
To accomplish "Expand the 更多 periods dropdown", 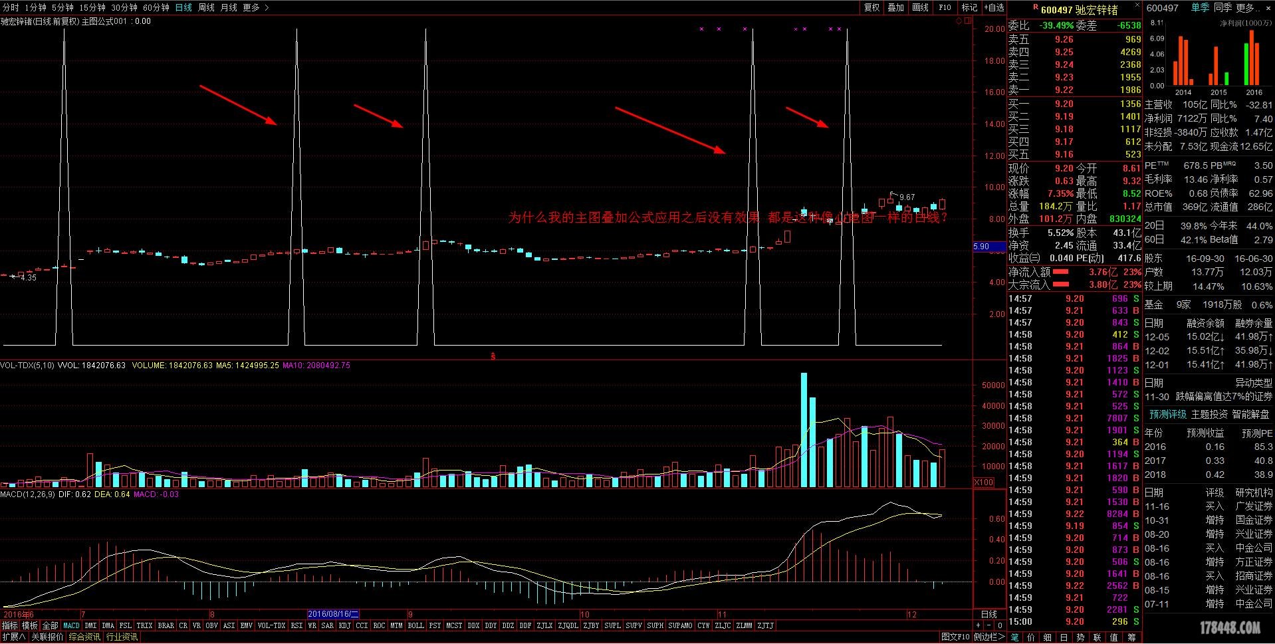I will pyautogui.click(x=256, y=7).
